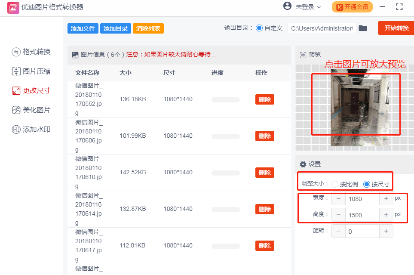Click 清除列表 to clear the list

(148, 28)
